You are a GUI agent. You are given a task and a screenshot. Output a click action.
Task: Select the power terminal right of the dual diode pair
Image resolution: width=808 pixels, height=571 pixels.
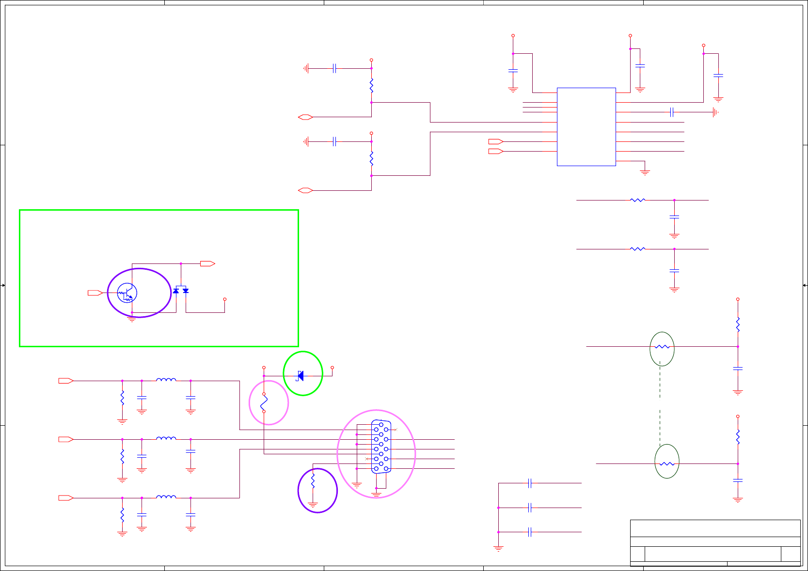tap(225, 299)
